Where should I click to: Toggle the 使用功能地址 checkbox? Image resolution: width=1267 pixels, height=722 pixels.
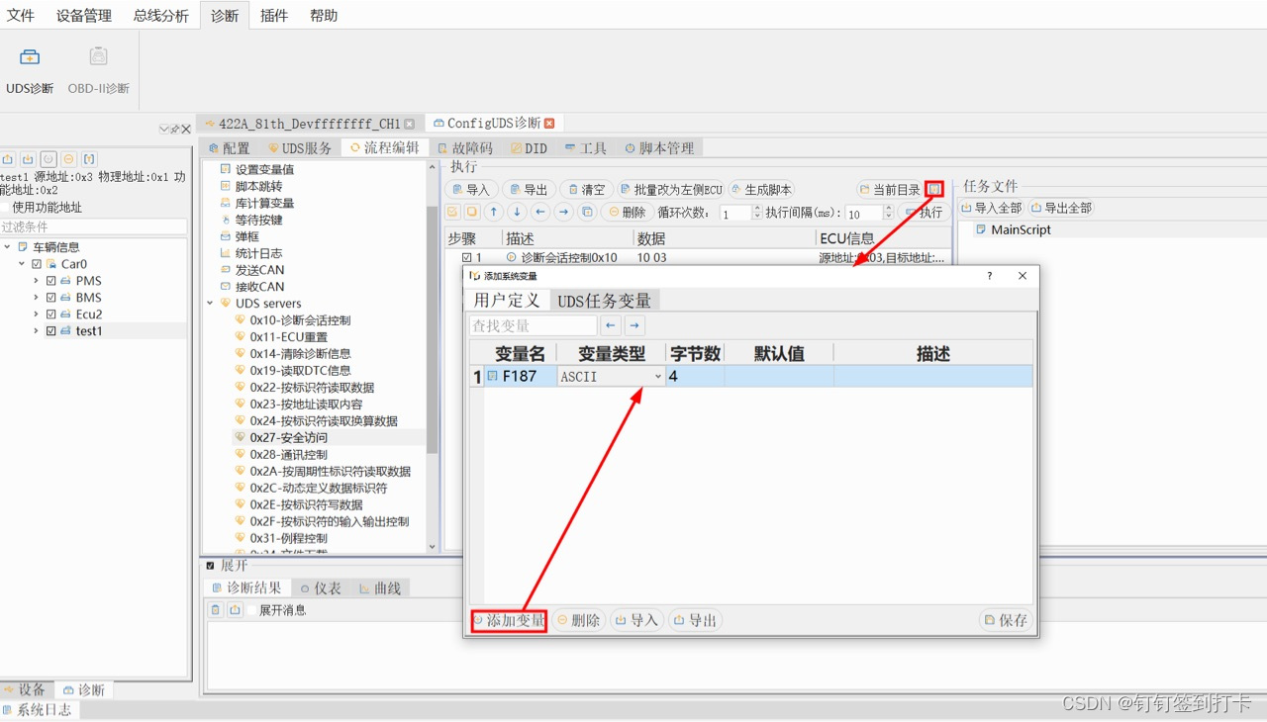(x=6, y=208)
